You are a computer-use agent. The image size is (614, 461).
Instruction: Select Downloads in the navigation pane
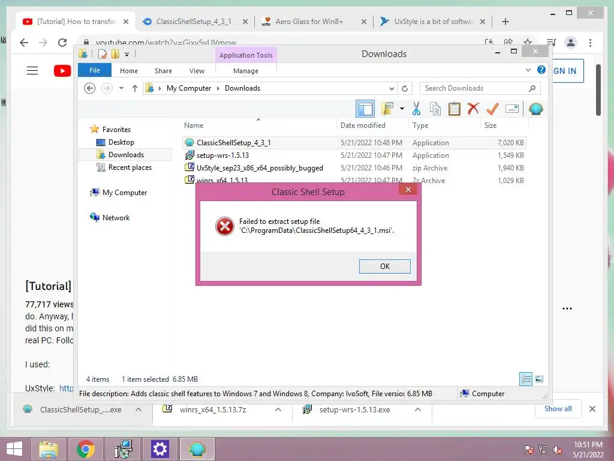125,154
